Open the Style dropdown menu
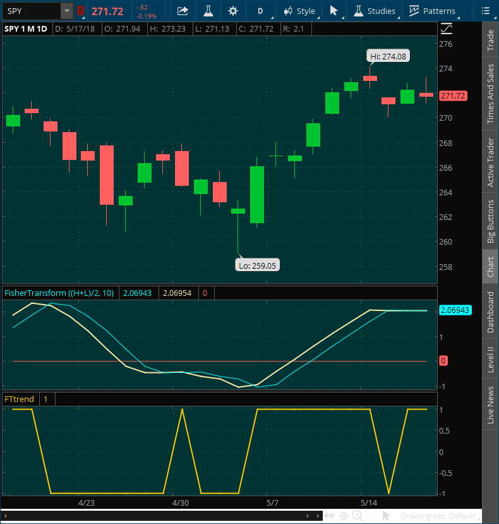 pyautogui.click(x=299, y=11)
